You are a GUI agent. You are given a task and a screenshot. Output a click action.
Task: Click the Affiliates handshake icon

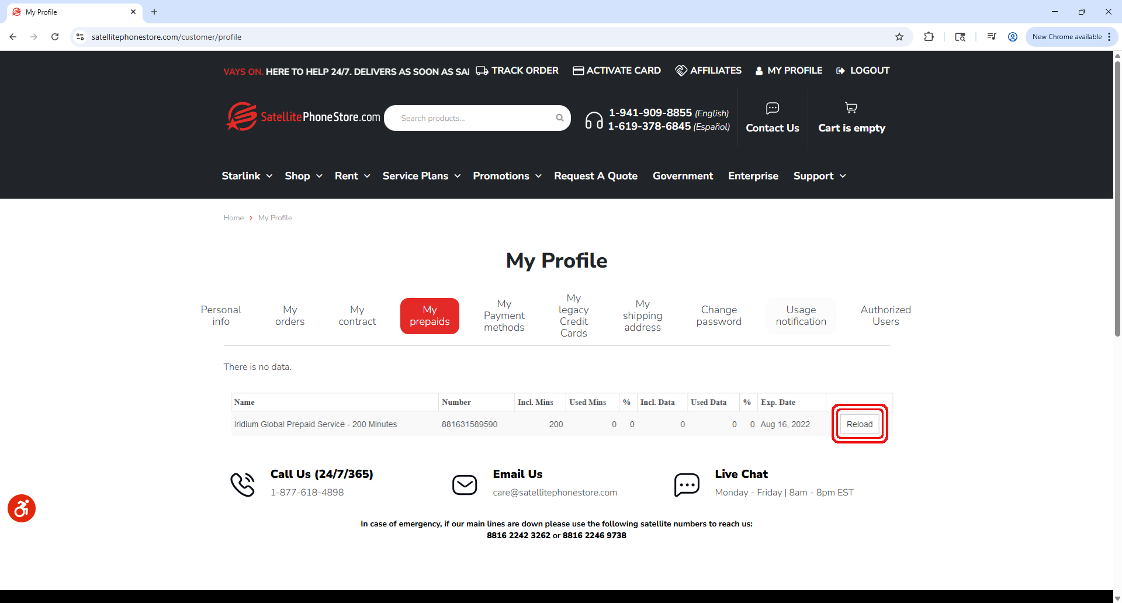681,71
